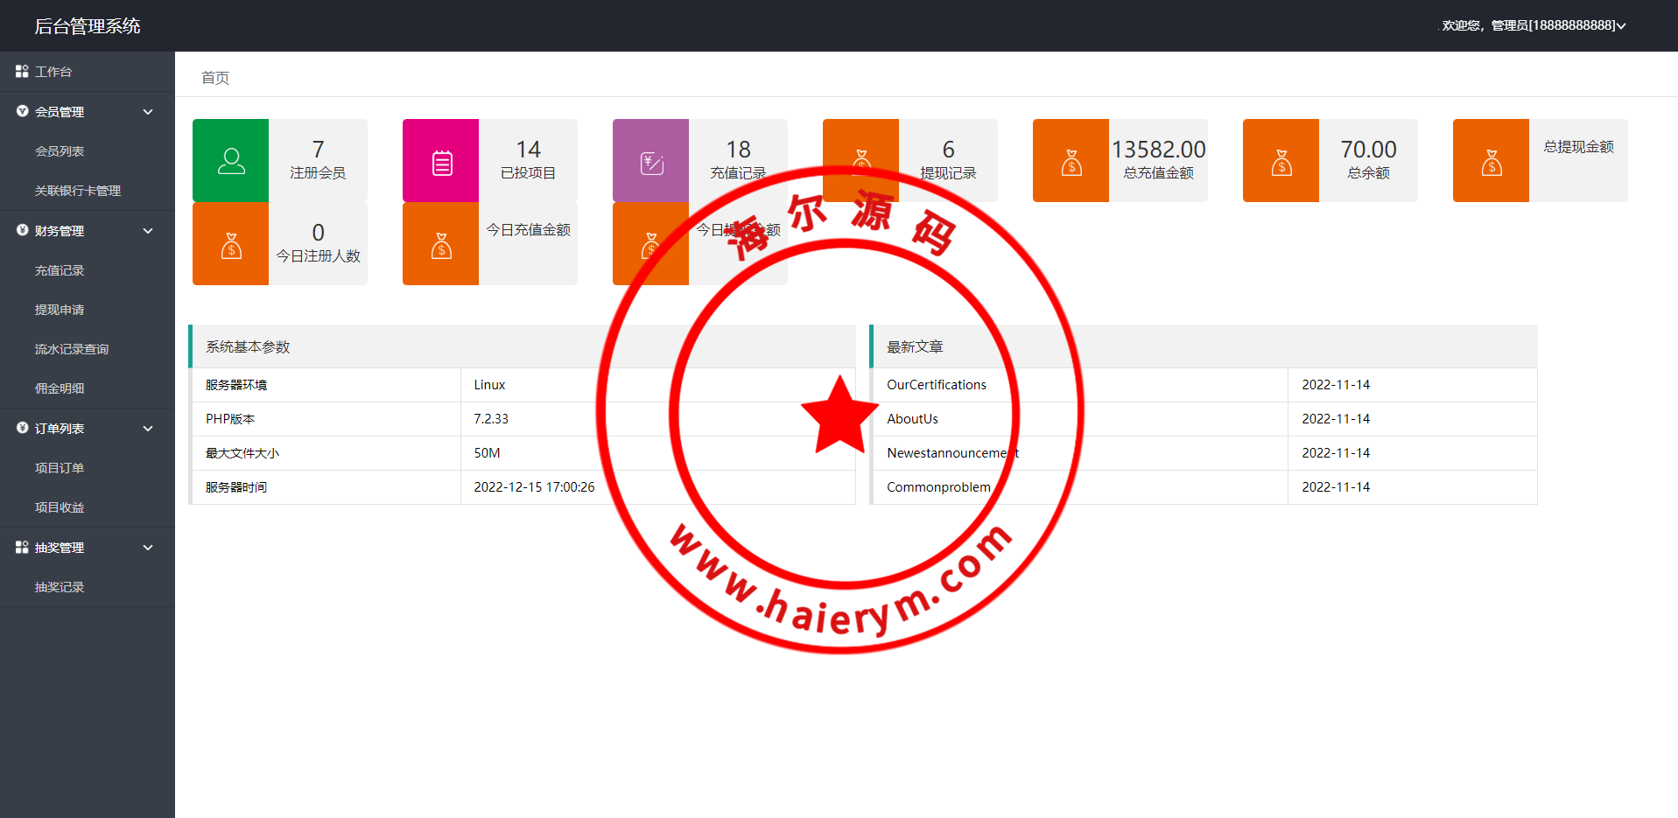Click the orange money bag for 总充值金额

[x=1071, y=161]
